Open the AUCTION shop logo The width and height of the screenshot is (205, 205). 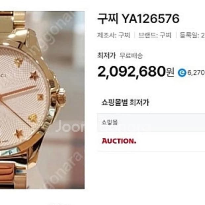click(x=119, y=141)
